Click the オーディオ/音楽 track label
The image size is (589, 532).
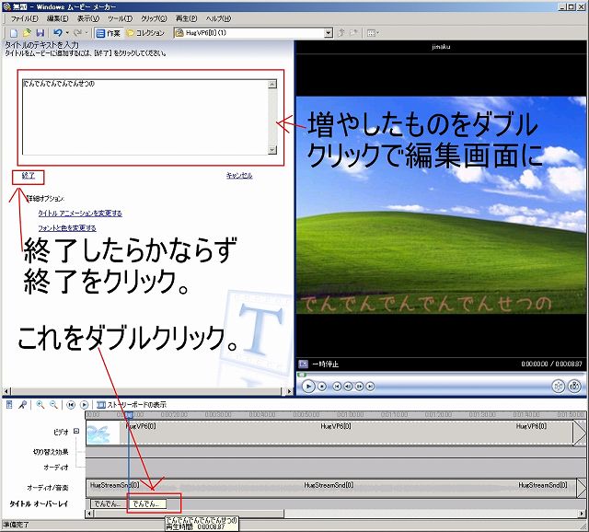(x=47, y=488)
